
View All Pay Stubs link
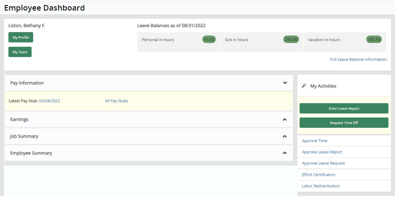pyautogui.click(x=116, y=101)
